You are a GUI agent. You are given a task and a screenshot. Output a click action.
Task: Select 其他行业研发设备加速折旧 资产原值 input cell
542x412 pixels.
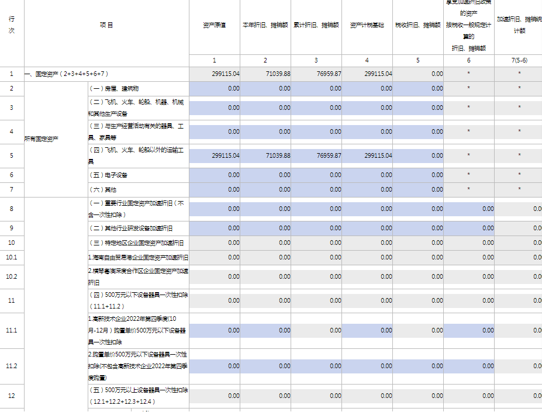click(x=215, y=228)
